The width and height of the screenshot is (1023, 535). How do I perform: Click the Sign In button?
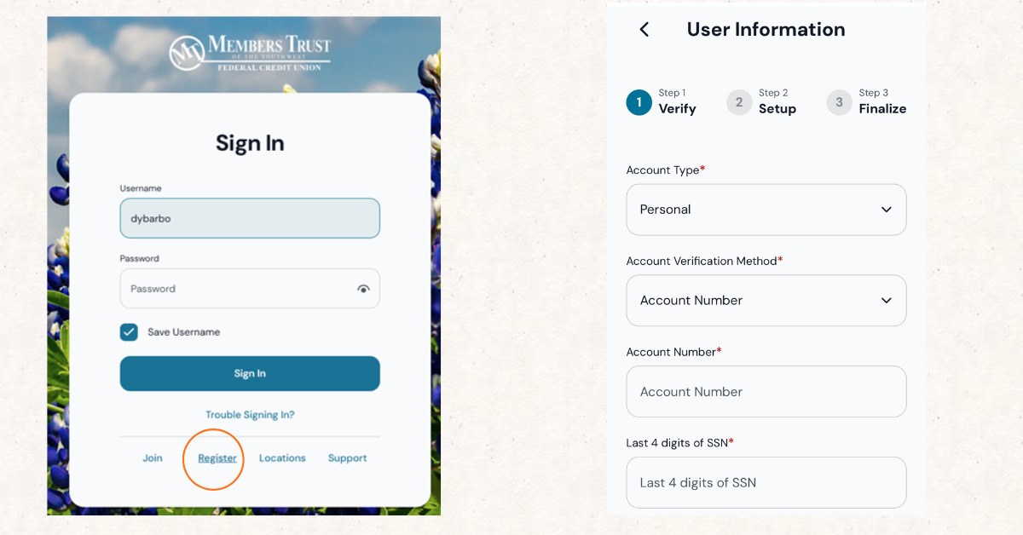click(x=250, y=373)
